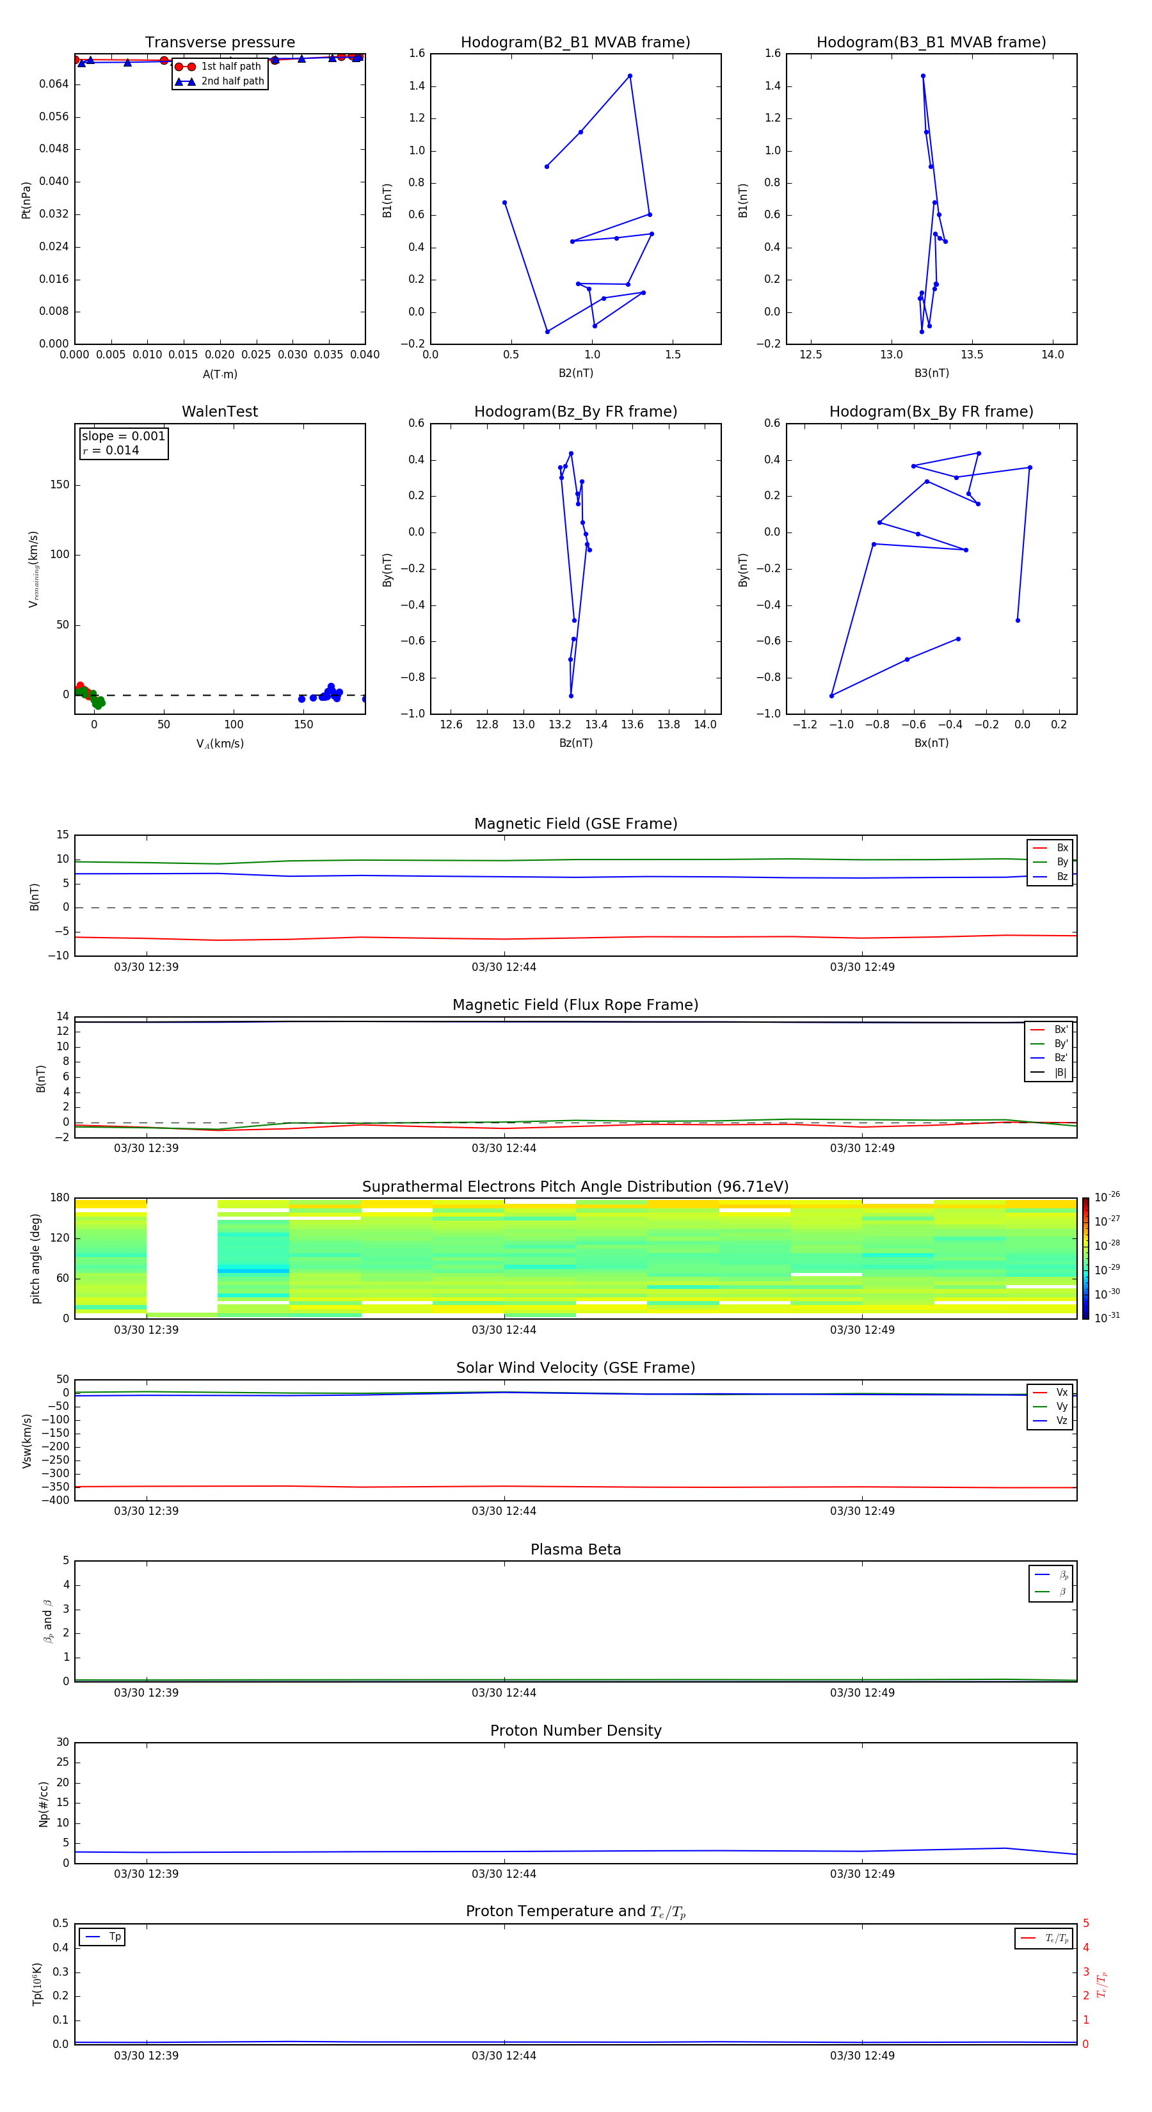Click the 'Solar Wind Velocity (GSE Frame)' title

tap(575, 1368)
